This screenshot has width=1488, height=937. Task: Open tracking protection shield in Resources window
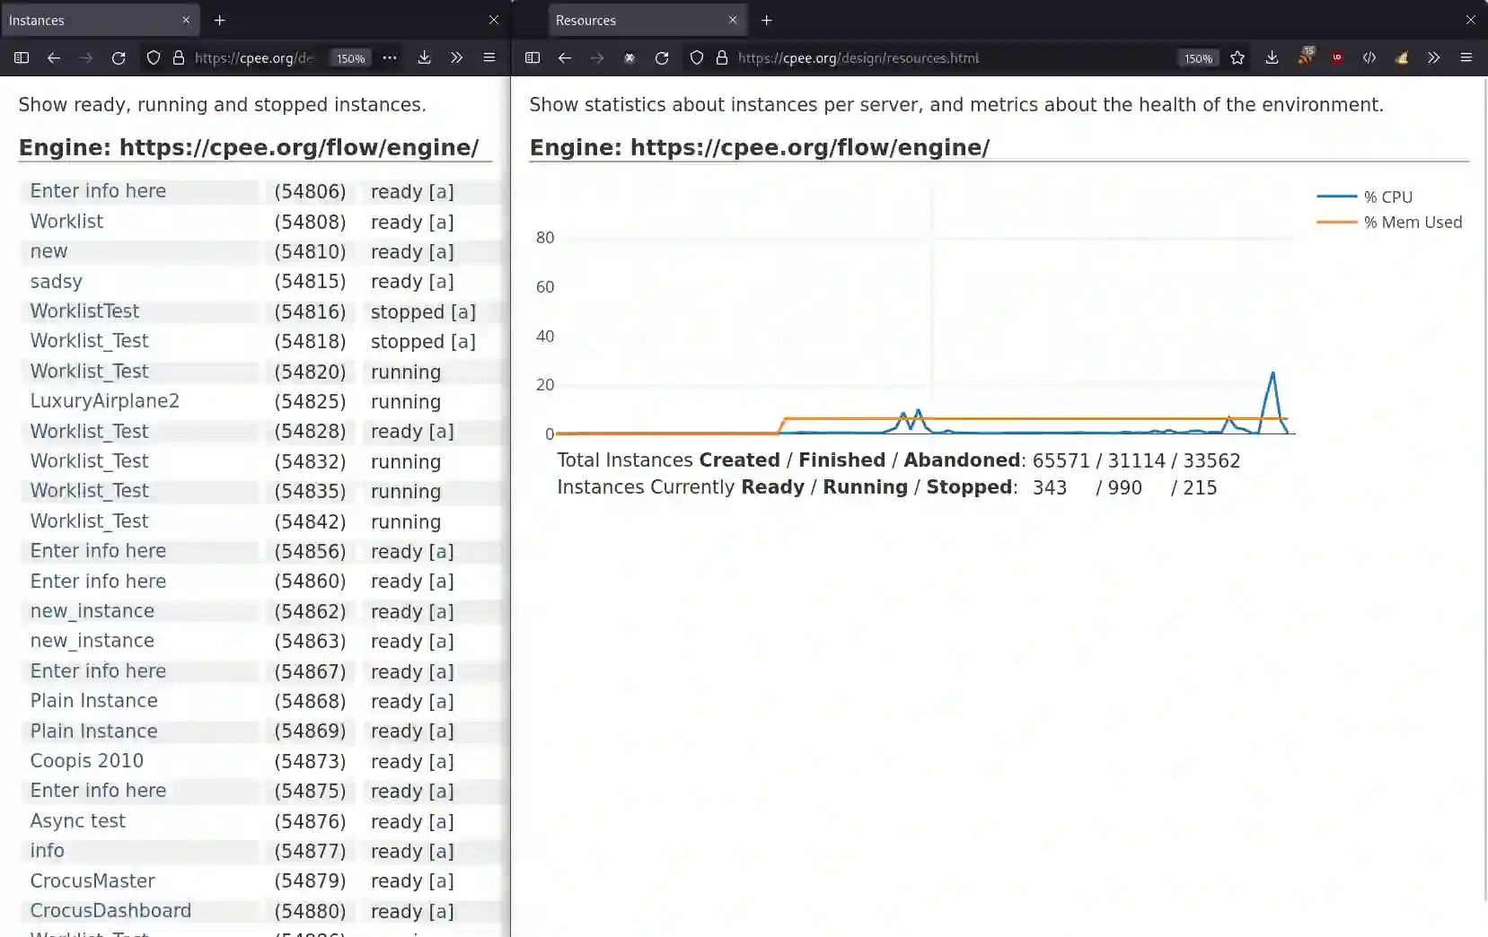tap(697, 57)
